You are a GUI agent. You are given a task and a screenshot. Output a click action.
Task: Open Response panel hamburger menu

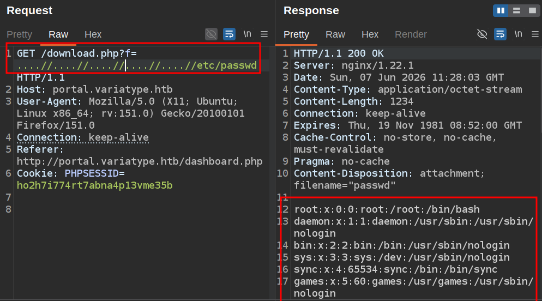pos(535,34)
